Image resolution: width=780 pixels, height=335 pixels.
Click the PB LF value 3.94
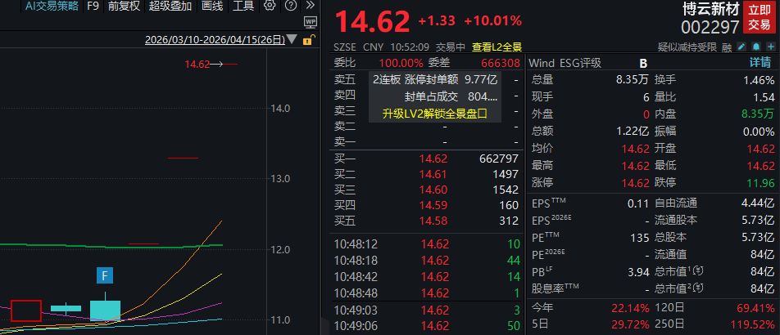(x=638, y=271)
